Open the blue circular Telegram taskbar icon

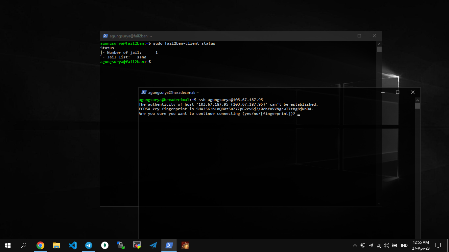[x=89, y=245]
